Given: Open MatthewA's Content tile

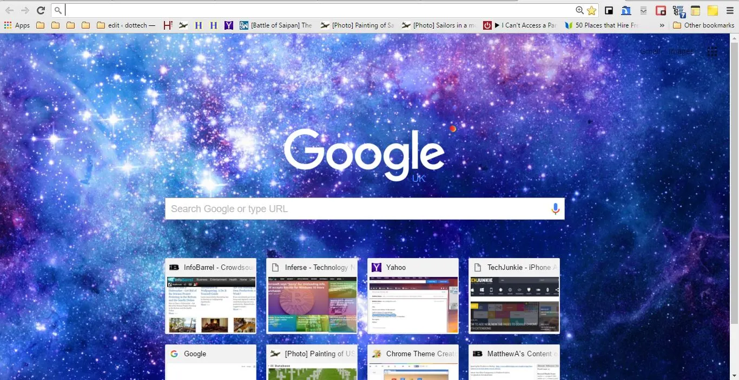Looking at the screenshot, I should point(514,362).
